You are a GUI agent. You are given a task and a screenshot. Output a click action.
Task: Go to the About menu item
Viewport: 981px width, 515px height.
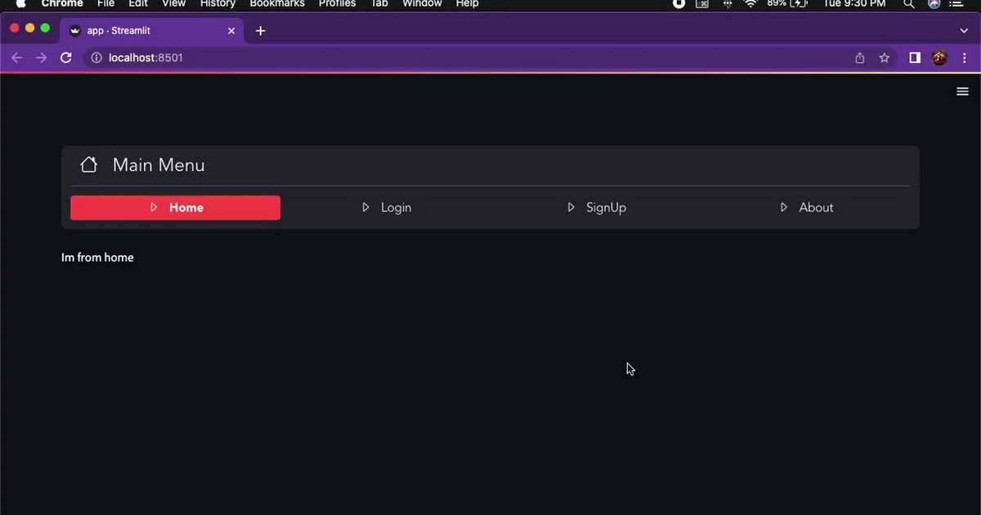click(x=807, y=208)
